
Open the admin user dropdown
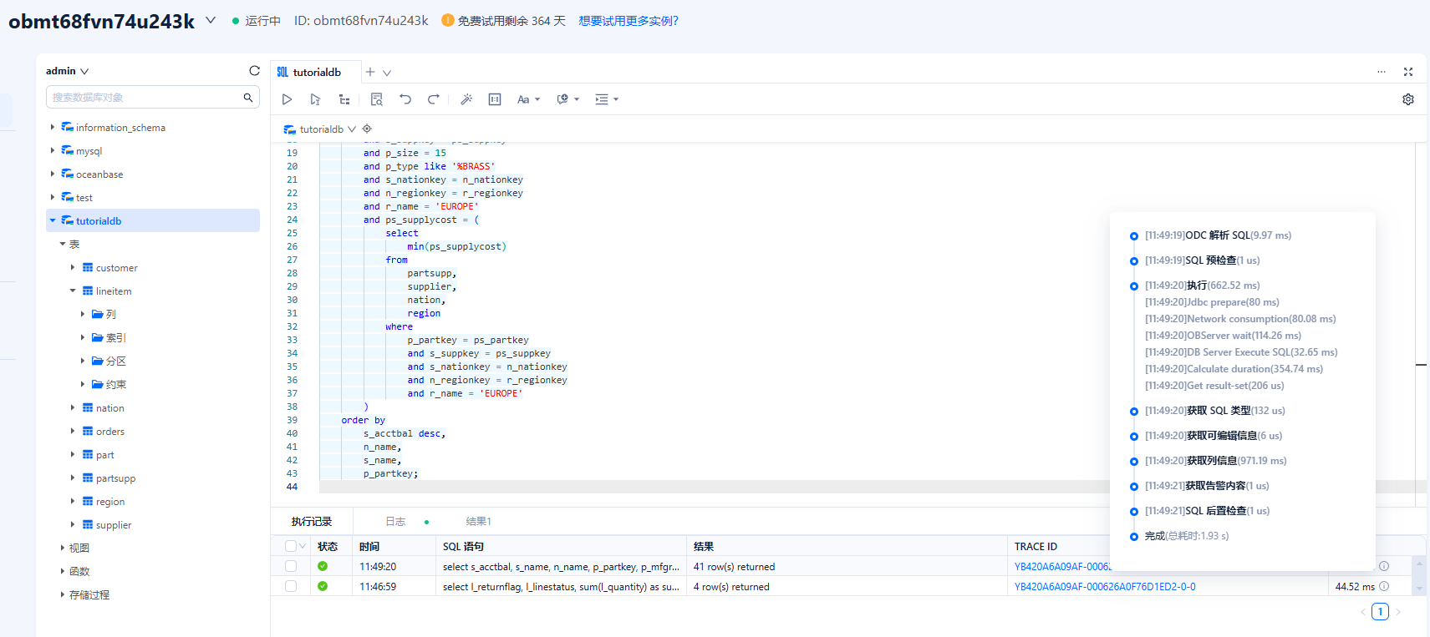pos(68,71)
